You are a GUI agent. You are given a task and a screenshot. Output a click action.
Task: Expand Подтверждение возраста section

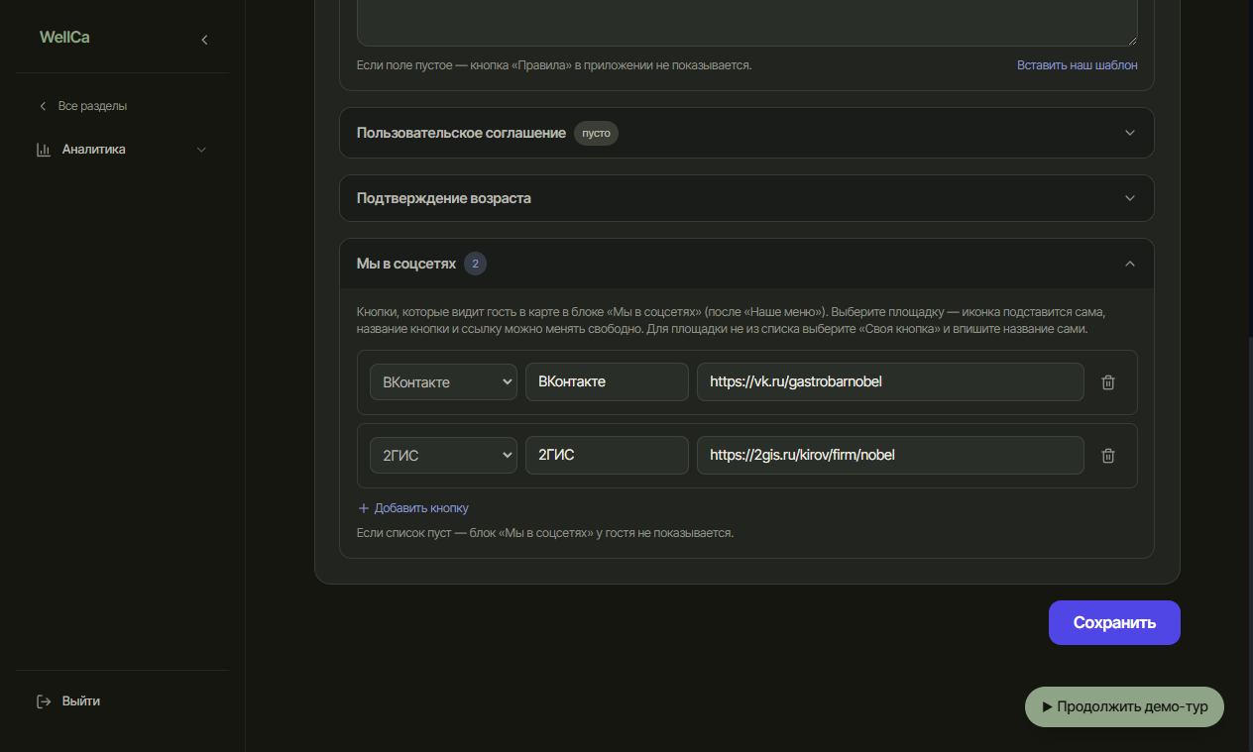[746, 198]
